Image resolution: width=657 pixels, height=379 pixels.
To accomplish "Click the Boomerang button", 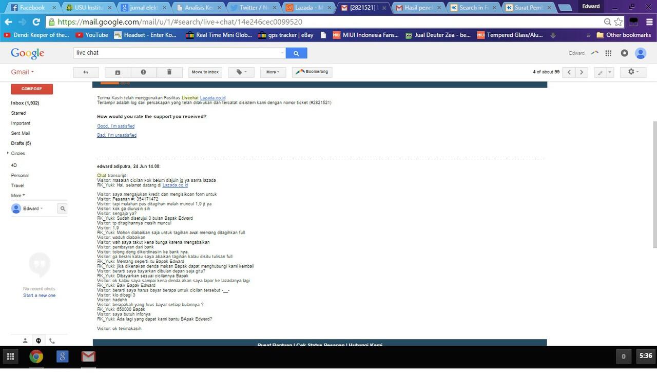I will pyautogui.click(x=312, y=72).
